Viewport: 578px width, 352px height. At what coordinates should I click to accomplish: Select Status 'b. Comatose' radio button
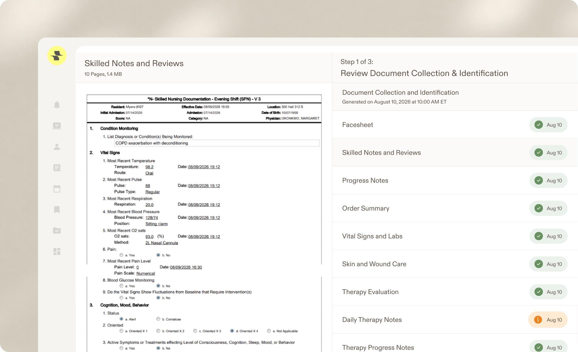[158, 319]
